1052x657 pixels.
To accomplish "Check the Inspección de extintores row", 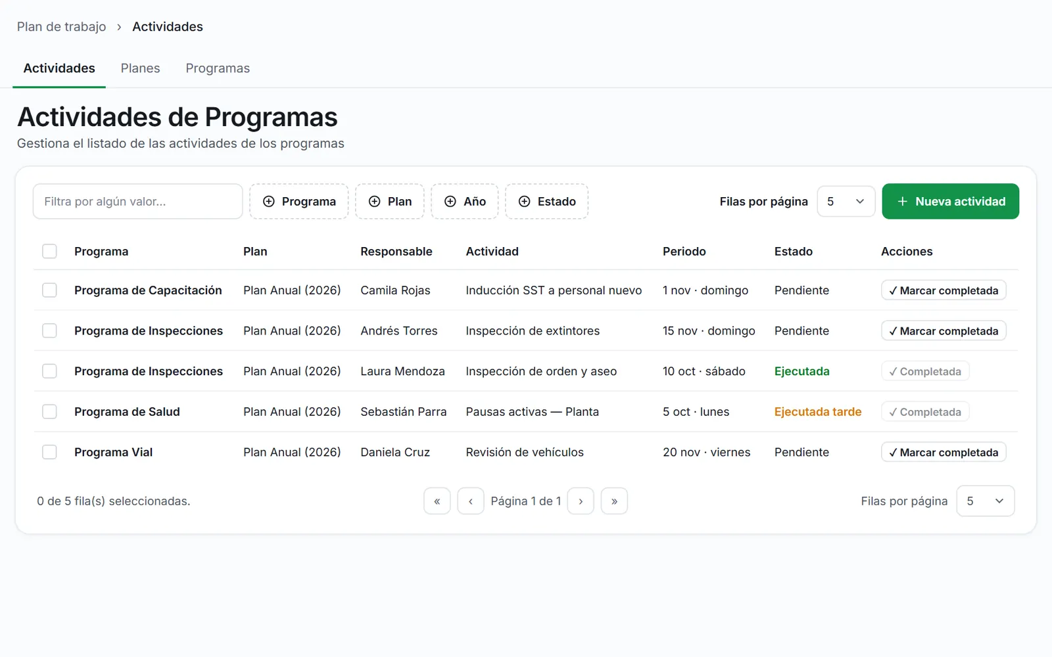I will pos(49,330).
